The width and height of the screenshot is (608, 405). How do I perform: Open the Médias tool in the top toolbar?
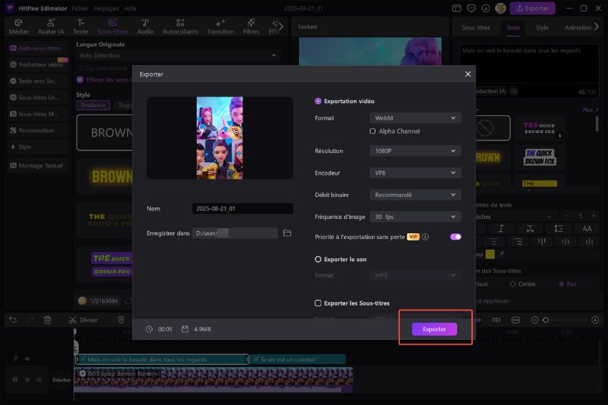tap(19, 27)
